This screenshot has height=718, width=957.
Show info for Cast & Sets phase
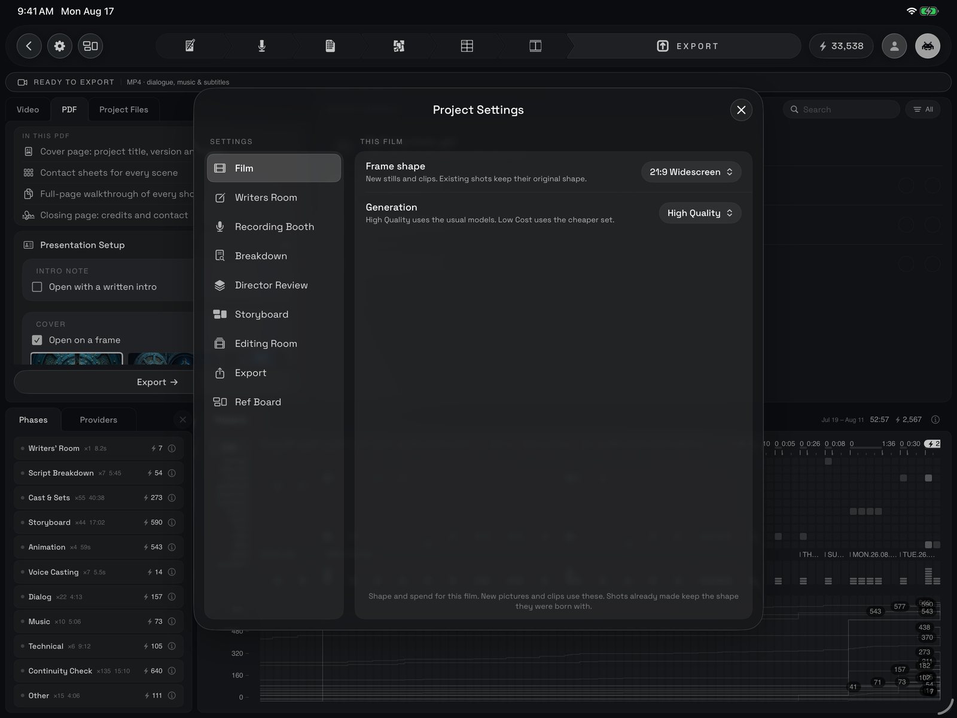[172, 498]
